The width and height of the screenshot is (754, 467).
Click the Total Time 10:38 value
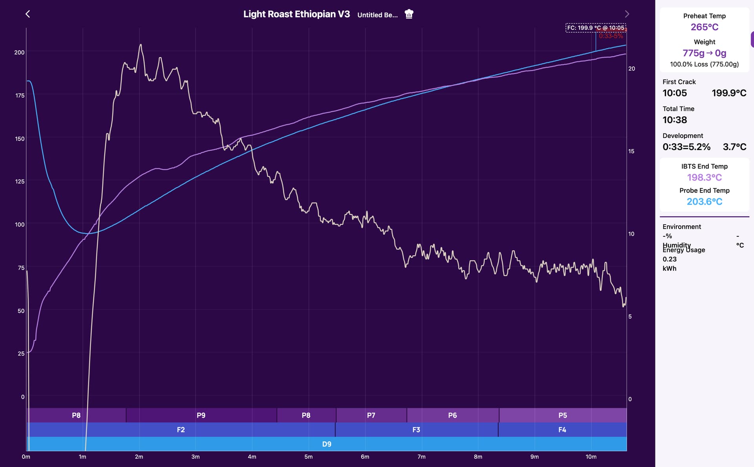pos(675,120)
